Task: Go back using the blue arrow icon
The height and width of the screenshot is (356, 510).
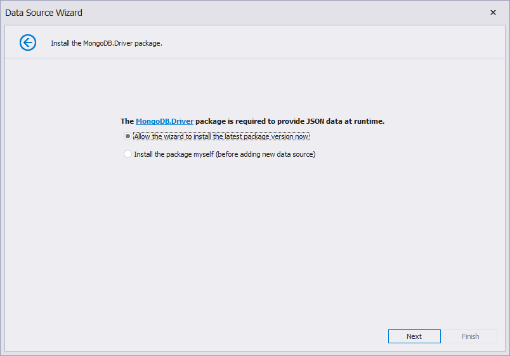Action: (x=28, y=43)
